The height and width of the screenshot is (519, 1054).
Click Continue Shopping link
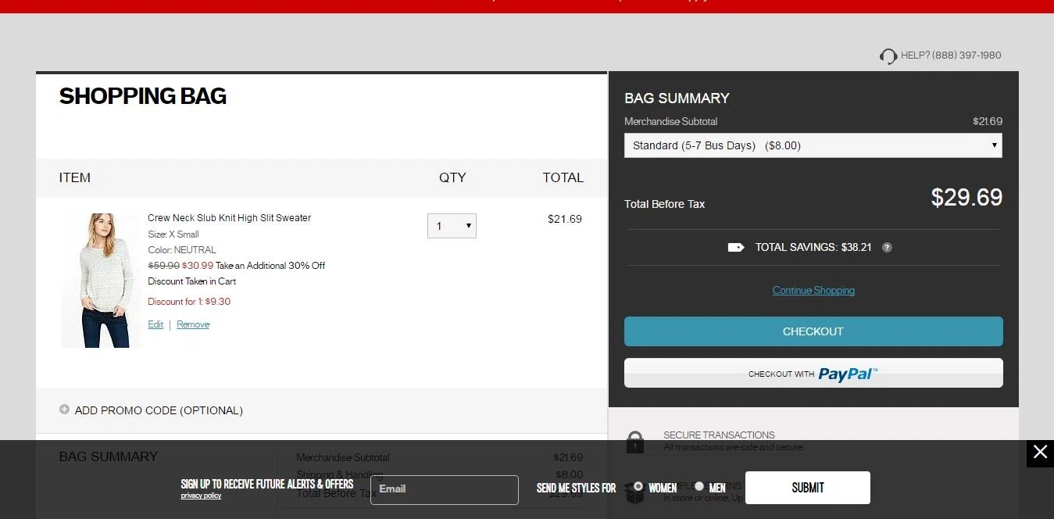pyautogui.click(x=813, y=290)
